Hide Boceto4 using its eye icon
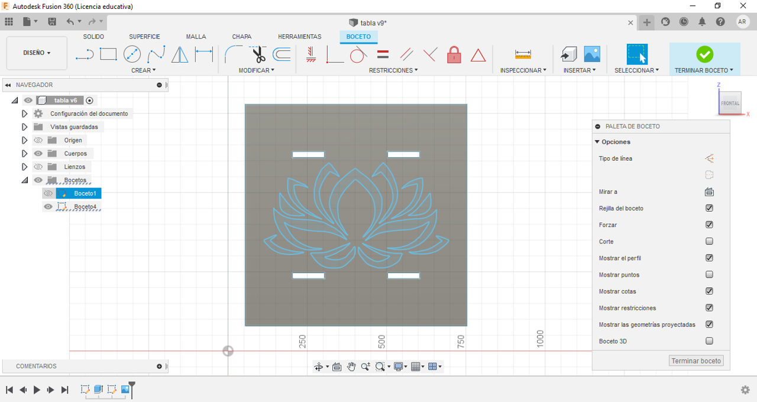Image resolution: width=757 pixels, height=402 pixels. coord(48,206)
